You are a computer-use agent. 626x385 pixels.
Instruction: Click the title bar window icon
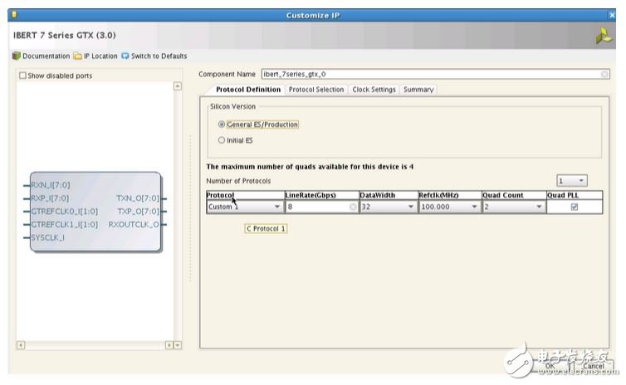[x=14, y=15]
